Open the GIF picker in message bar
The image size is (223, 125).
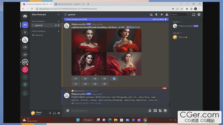pyautogui.click(x=155, y=111)
